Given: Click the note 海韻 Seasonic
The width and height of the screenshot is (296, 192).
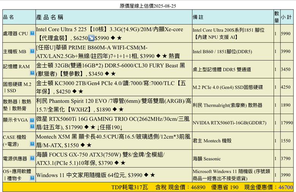Looking at the screenshot, I should (206, 159).
